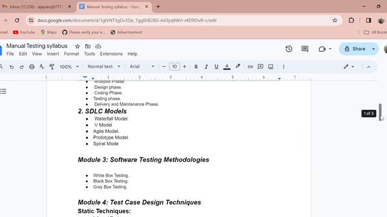The width and height of the screenshot is (387, 217).
Task: Switch to the Gmail Inbox tab
Action: [x=36, y=7]
